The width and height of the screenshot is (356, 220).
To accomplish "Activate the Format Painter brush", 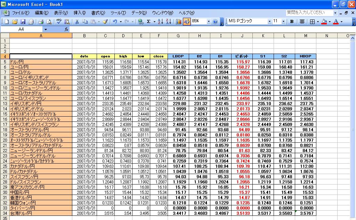I will pos(105,22).
